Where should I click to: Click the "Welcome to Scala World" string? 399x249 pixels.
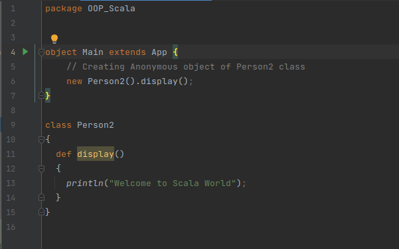click(x=173, y=183)
